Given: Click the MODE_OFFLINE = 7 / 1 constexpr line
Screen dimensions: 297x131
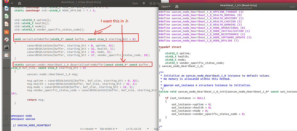Looking at the screenshot, I should pos(55,11).
